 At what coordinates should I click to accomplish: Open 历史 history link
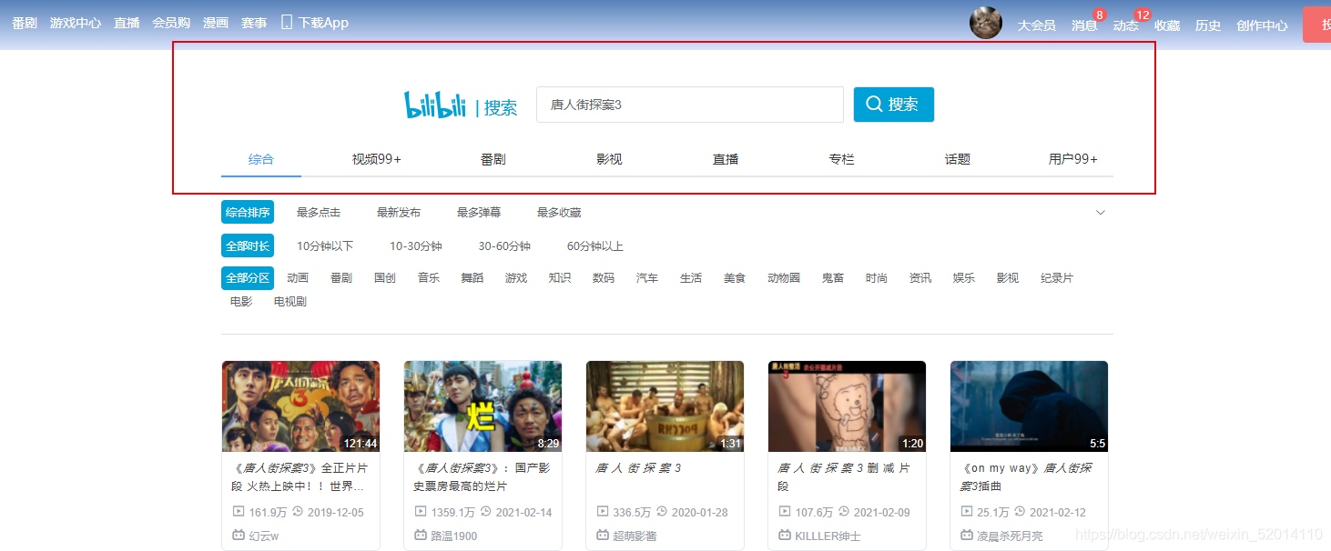click(1208, 25)
